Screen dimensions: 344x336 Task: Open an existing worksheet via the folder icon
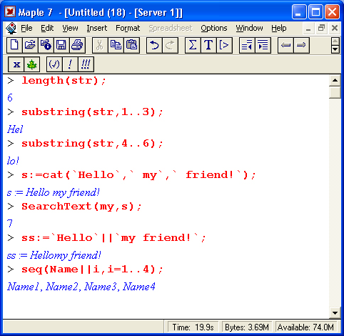(30, 45)
